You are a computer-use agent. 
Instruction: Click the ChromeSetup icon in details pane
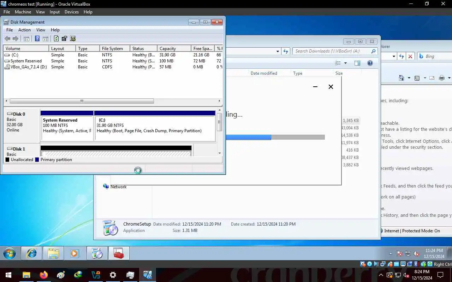tap(110, 227)
